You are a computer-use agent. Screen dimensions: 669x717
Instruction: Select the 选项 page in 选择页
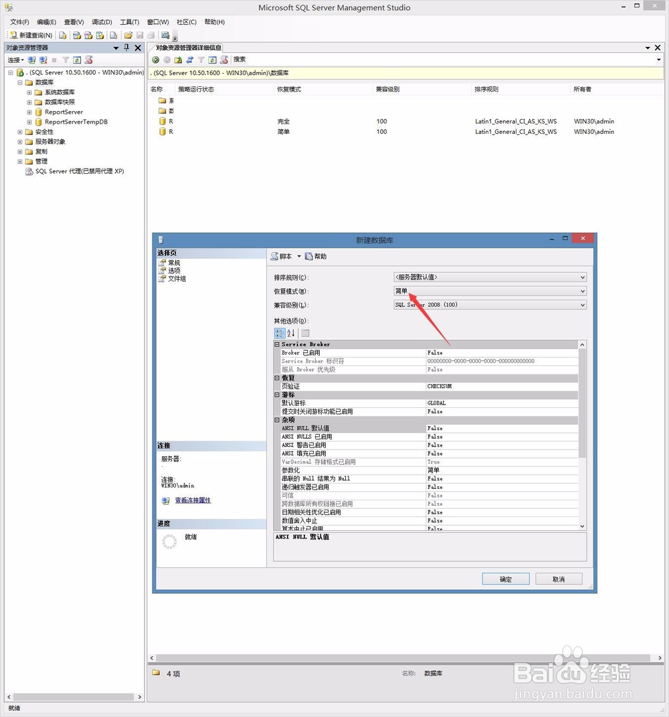(174, 271)
